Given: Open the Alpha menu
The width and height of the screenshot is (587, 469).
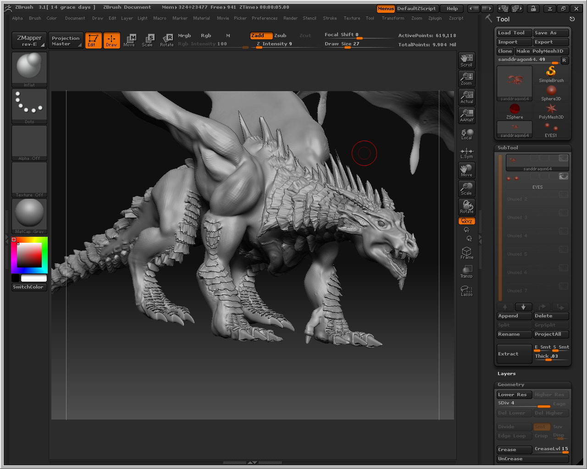Looking at the screenshot, I should 17,18.
